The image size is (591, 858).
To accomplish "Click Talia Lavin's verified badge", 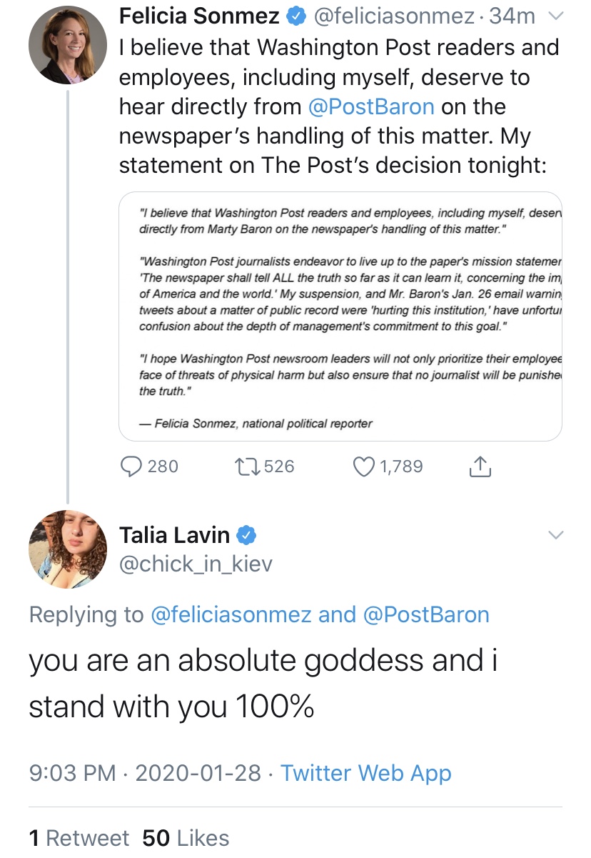I will (x=247, y=534).
